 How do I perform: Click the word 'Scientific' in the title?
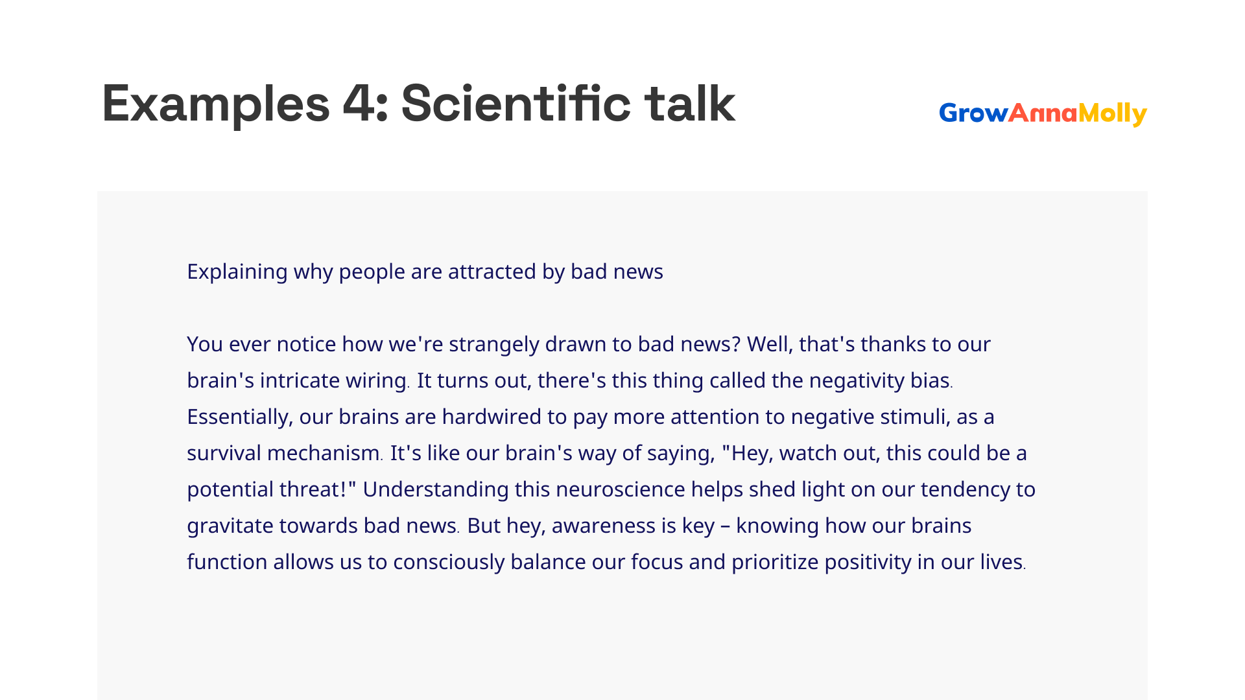tap(516, 102)
